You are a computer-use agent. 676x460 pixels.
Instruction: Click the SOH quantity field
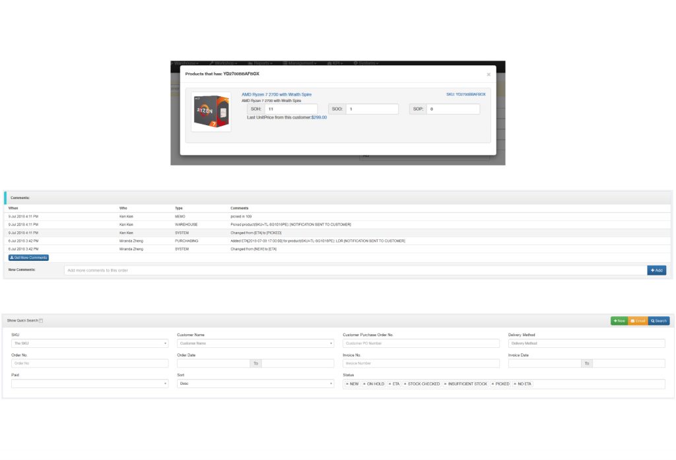(x=291, y=109)
